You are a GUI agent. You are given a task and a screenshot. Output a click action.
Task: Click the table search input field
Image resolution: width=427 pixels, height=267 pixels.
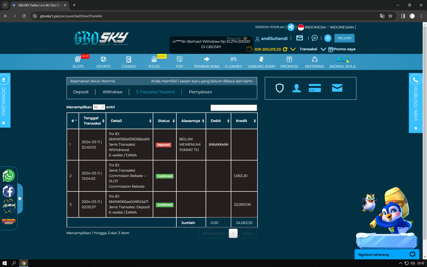coord(234,108)
